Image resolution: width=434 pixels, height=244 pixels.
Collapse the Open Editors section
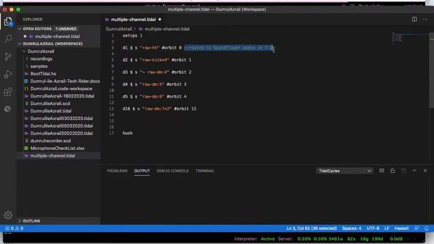20,28
